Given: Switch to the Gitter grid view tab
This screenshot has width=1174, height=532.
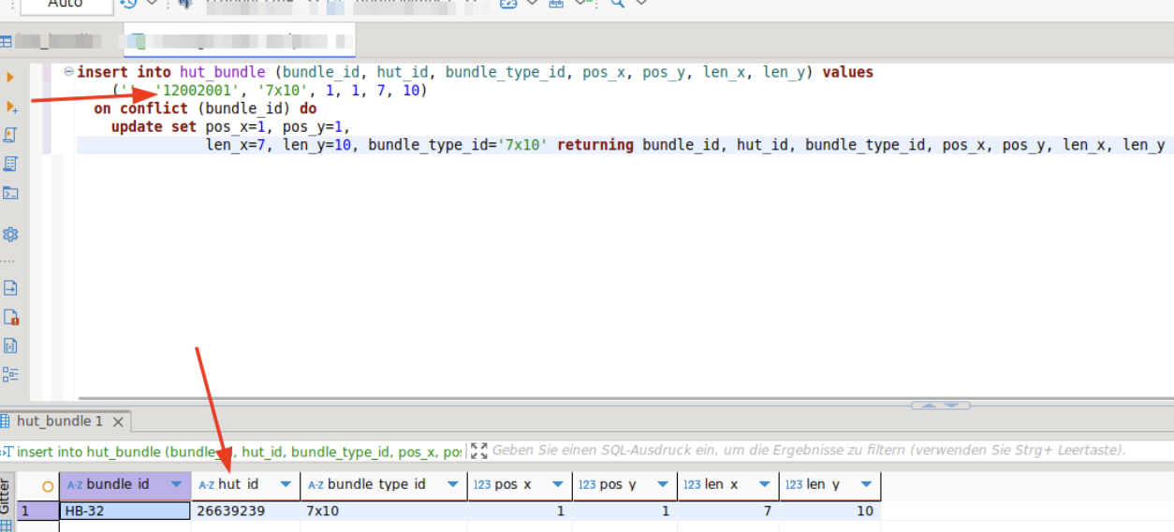Looking at the screenshot, I should pyautogui.click(x=6, y=495).
